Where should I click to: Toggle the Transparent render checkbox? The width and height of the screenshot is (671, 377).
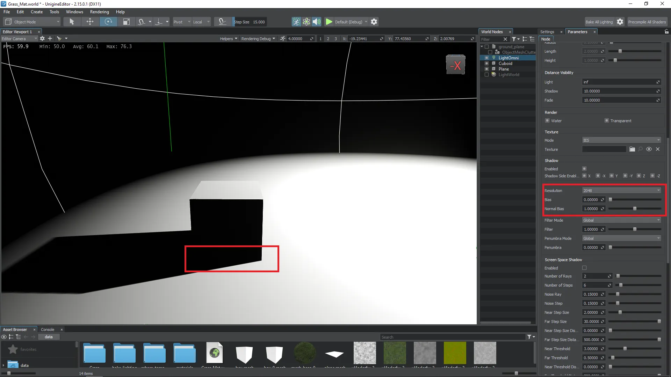(x=607, y=120)
